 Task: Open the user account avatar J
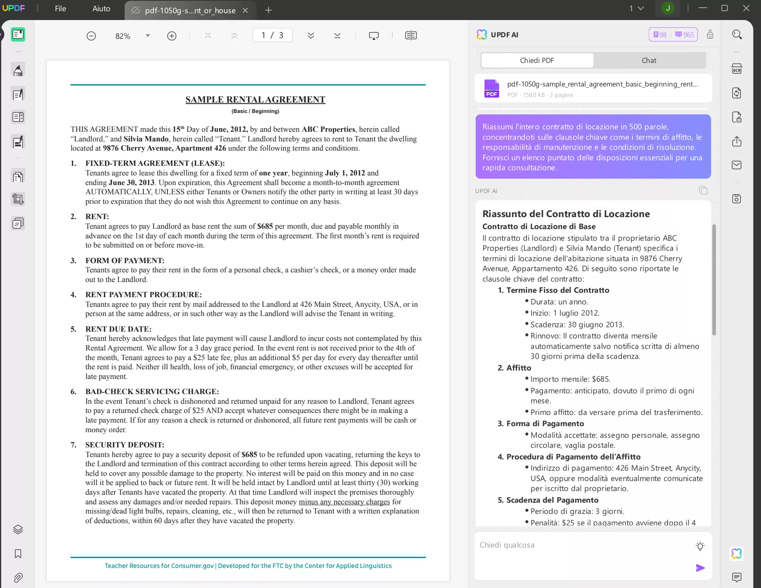pyautogui.click(x=668, y=8)
